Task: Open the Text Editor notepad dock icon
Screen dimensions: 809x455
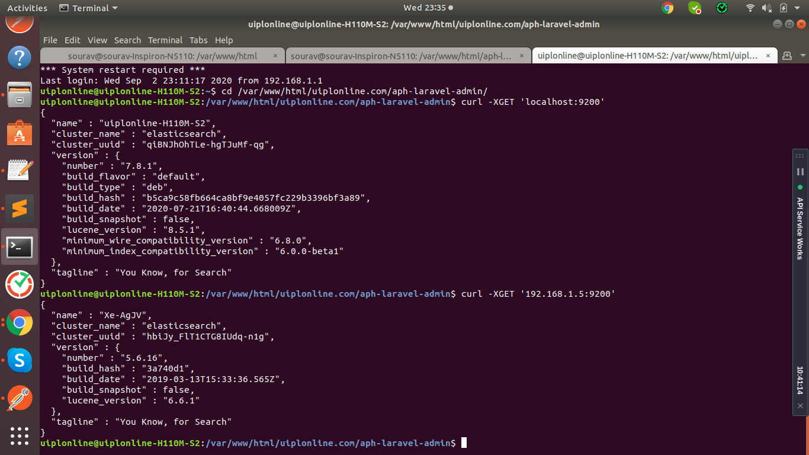Action: pyautogui.click(x=20, y=171)
